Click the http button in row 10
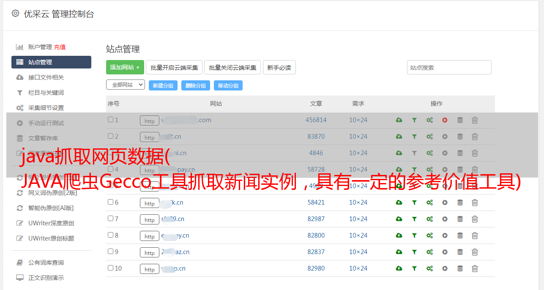The image size is (544, 290). (150, 269)
